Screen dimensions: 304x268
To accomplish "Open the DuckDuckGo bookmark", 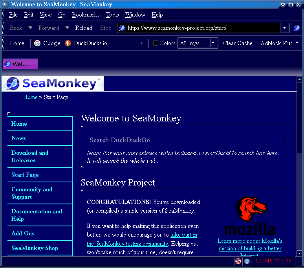I will point(86,43).
